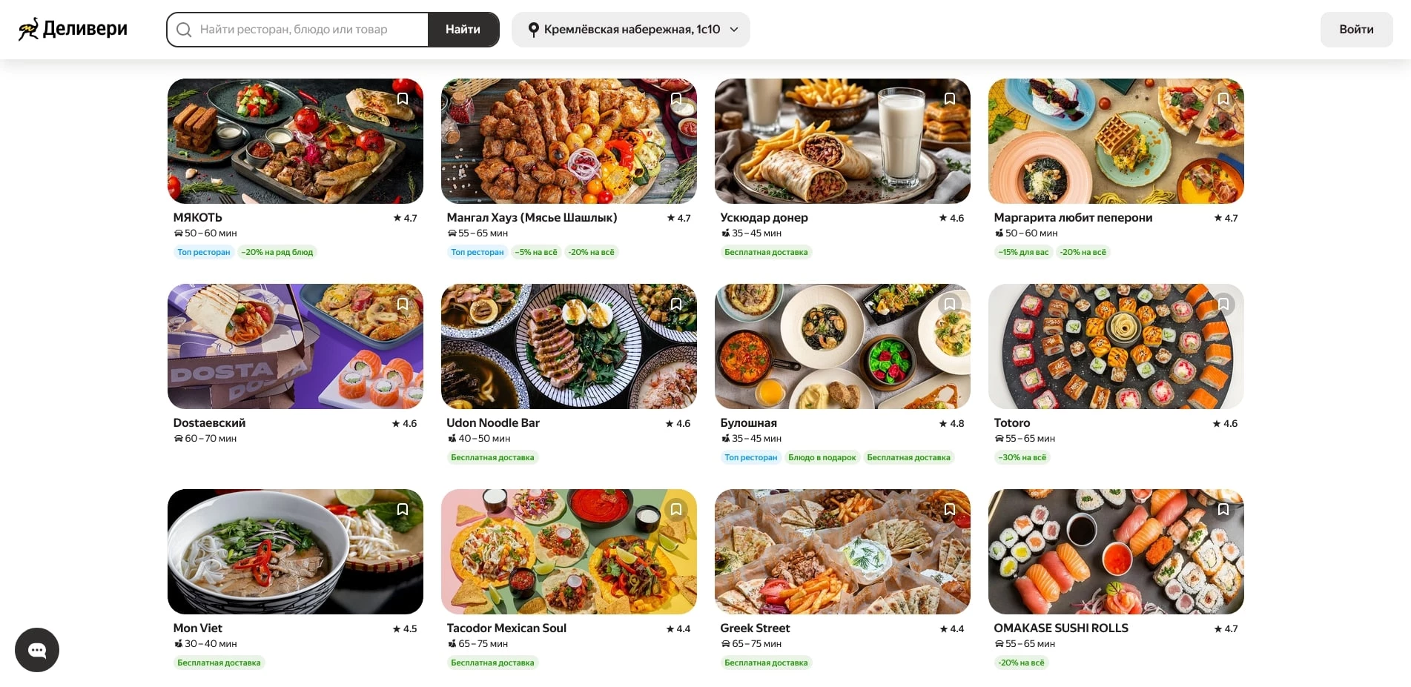Bookmark Udon Noodle Bar

coord(676,305)
